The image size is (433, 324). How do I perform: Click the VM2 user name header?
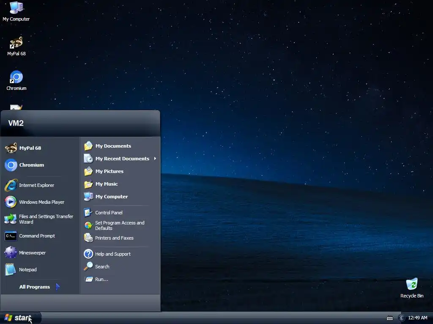tap(16, 123)
